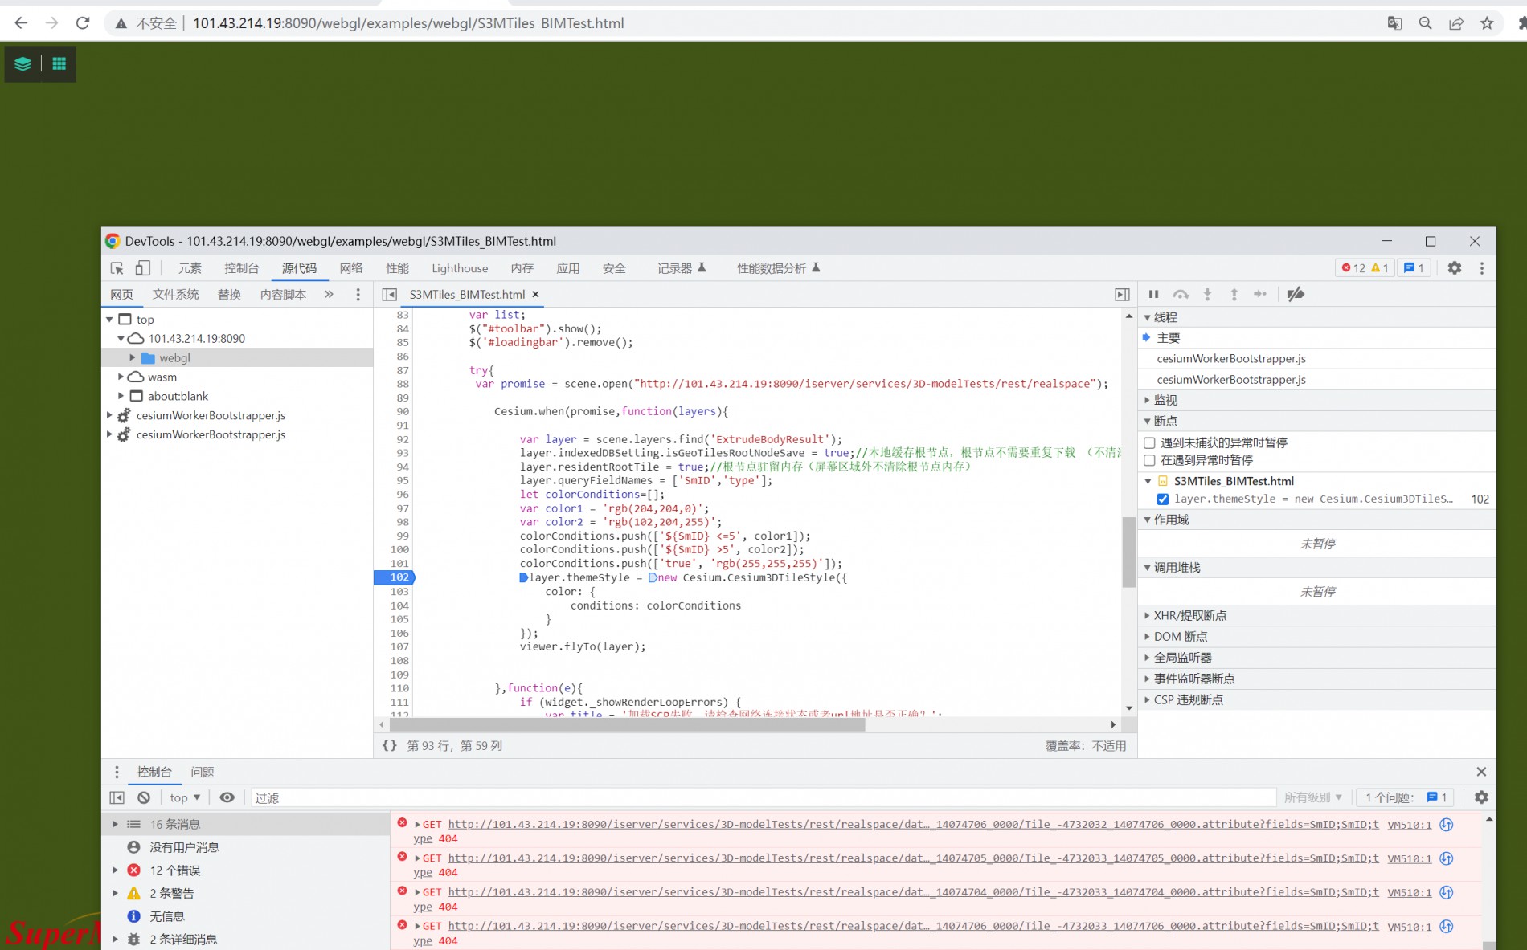Toggle console sidebar icon
1527x950 pixels.
[117, 797]
